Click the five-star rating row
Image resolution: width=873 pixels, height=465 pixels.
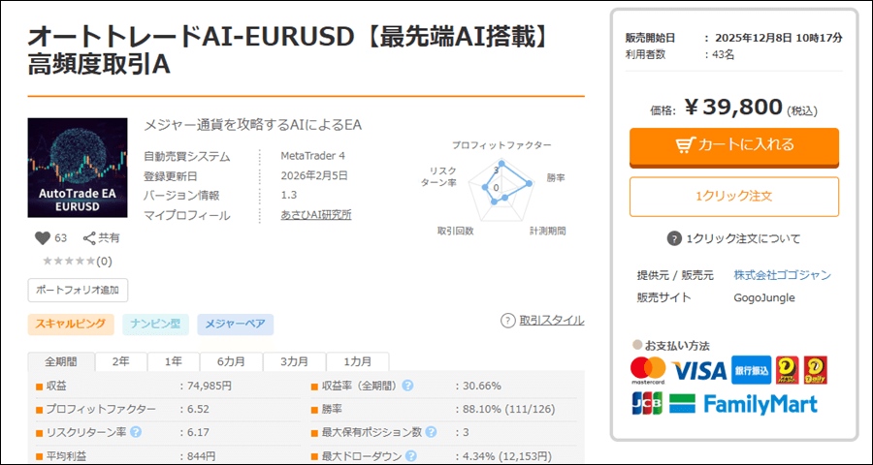pos(70,261)
